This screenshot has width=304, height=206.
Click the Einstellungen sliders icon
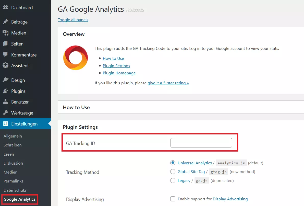click(6, 124)
